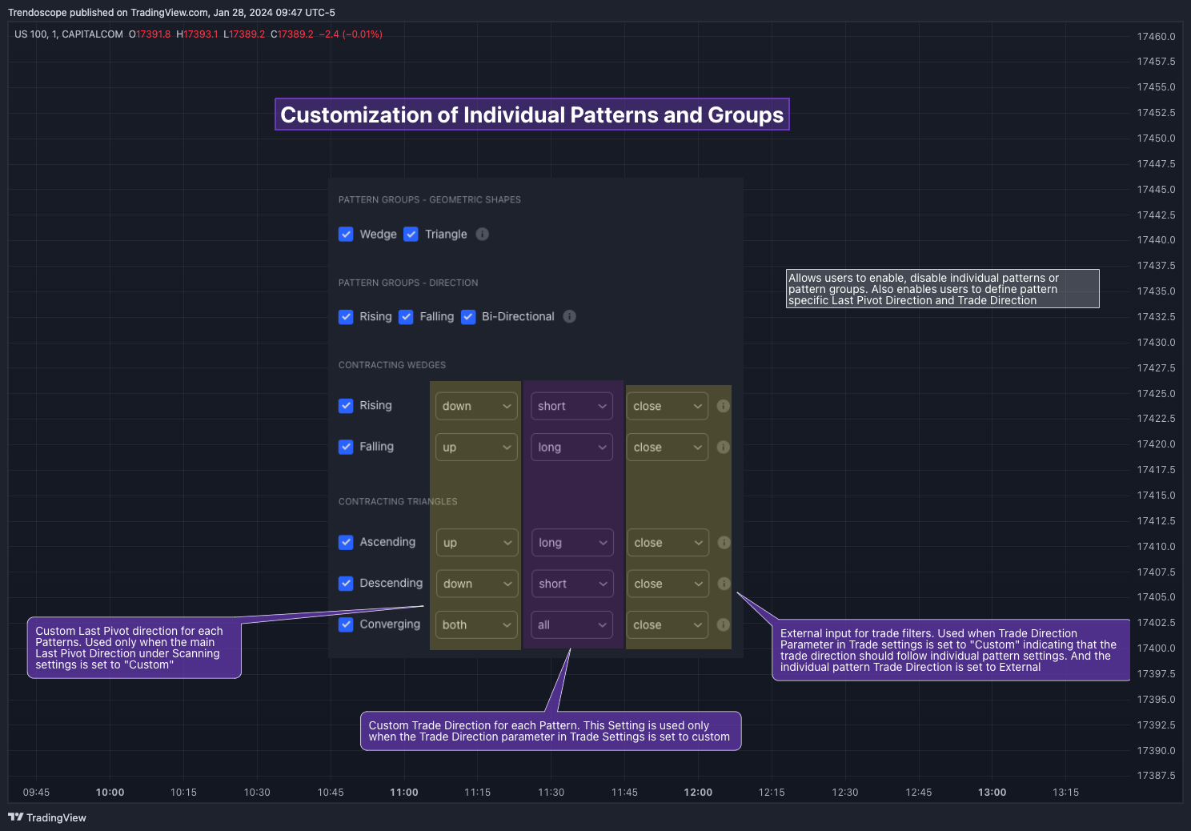Viewport: 1191px width, 831px height.
Task: Open Ascending triangle 'up' pivot dropdown
Action: 477,542
